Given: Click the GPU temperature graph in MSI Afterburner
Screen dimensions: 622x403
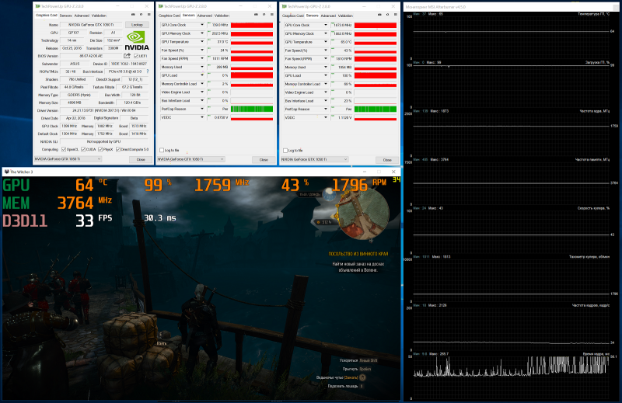Looking at the screenshot, I should [511, 36].
